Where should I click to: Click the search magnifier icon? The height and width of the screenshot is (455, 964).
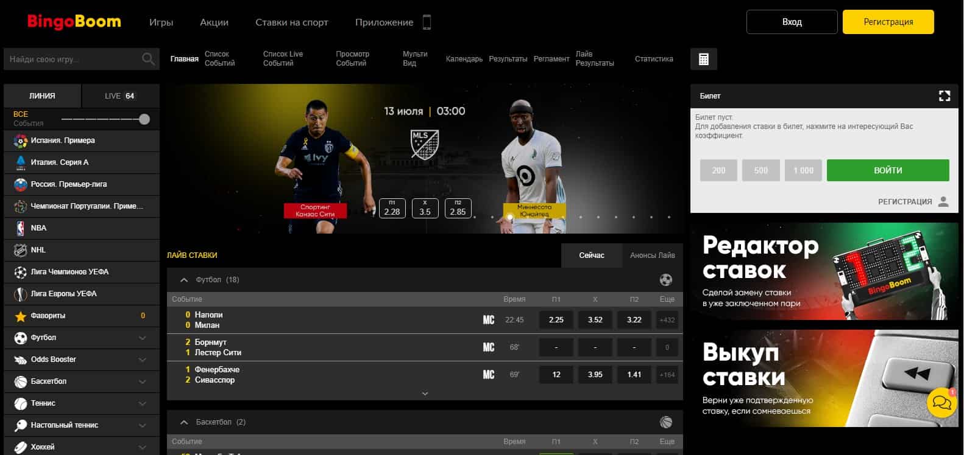[148, 59]
